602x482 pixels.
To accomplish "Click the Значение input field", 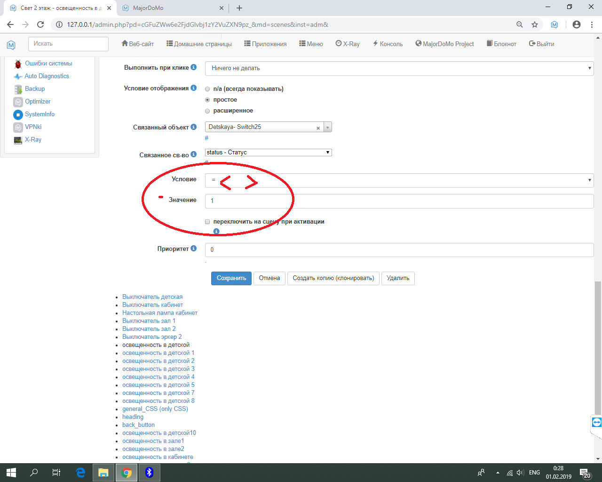I will [x=399, y=201].
